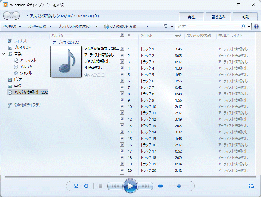Click the forward navigation arrow button
Viewport: 261px width, 197px height.
(x=16, y=16)
